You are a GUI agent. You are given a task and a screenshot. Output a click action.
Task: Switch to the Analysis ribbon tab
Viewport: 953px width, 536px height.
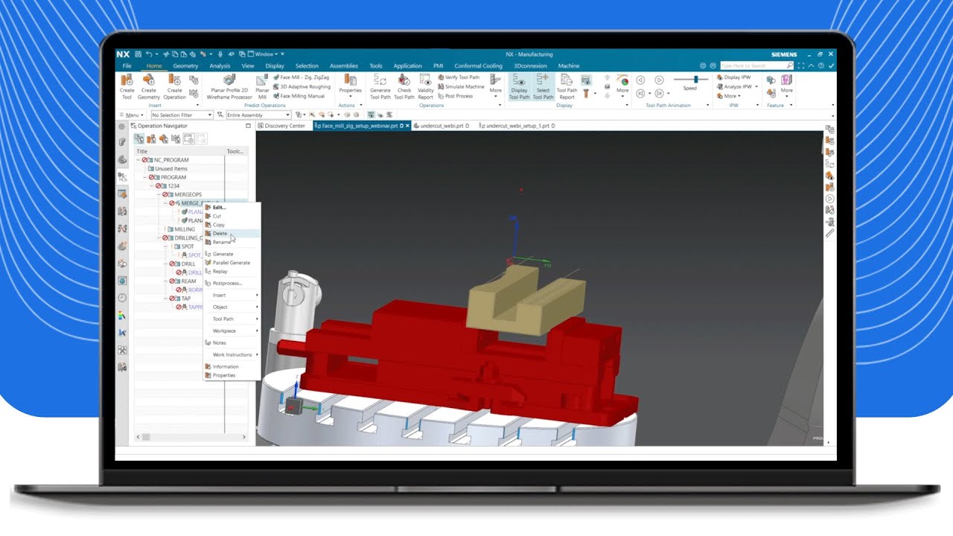tap(220, 66)
